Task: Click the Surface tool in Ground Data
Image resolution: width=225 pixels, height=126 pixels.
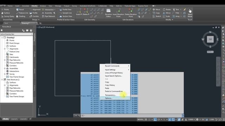Action: [6, 13]
